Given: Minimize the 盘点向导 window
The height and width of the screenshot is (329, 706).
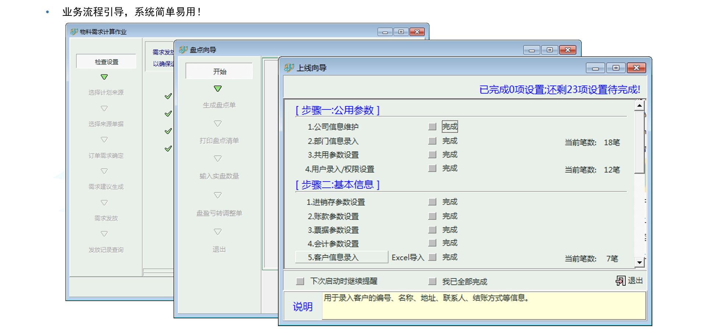Looking at the screenshot, I should pyautogui.click(x=532, y=50).
